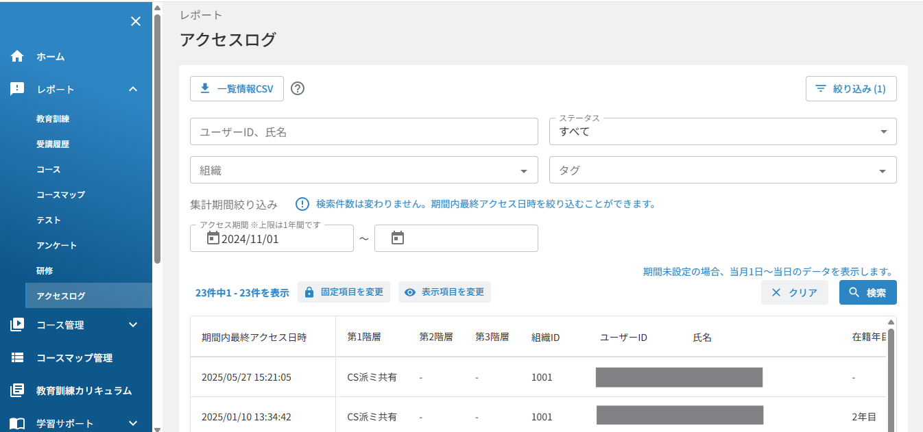The width and height of the screenshot is (923, 432).
Task: Open コースマップ管理 in the sidebar
Action: (x=74, y=357)
